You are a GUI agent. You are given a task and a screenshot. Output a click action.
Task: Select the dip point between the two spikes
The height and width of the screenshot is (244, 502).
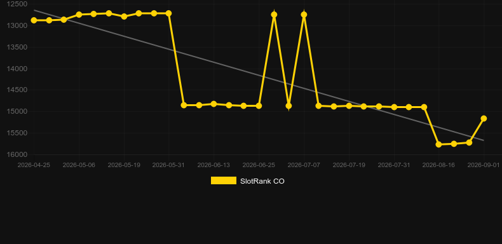click(x=288, y=105)
